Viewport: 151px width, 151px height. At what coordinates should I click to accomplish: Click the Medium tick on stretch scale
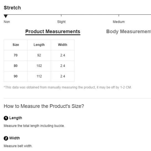coord(119,15)
